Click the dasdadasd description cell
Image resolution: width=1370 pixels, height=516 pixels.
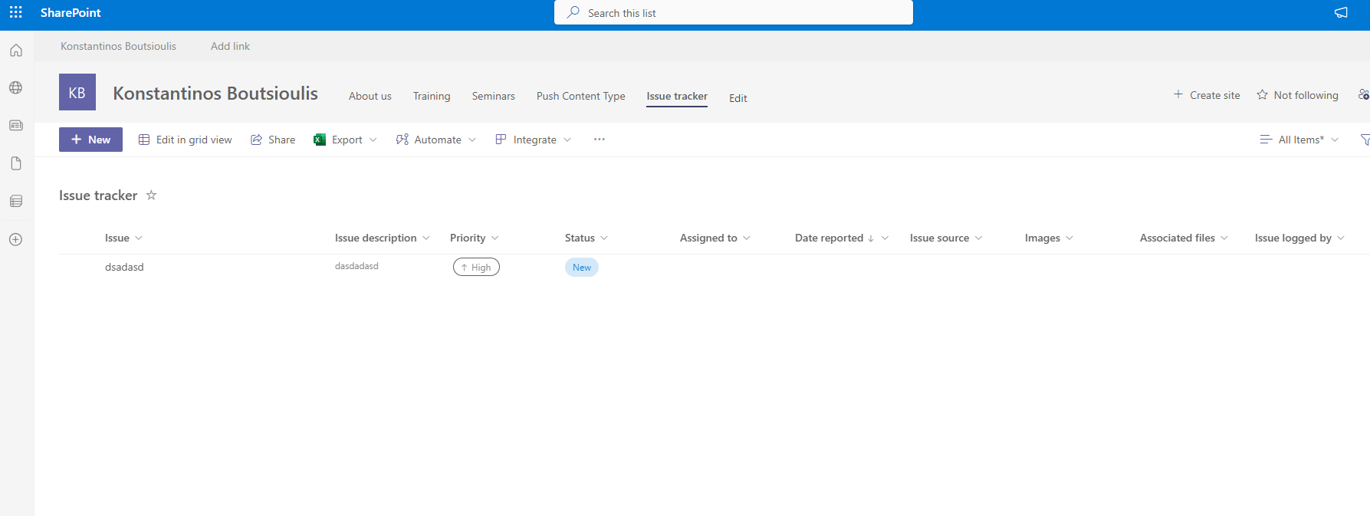(x=356, y=266)
